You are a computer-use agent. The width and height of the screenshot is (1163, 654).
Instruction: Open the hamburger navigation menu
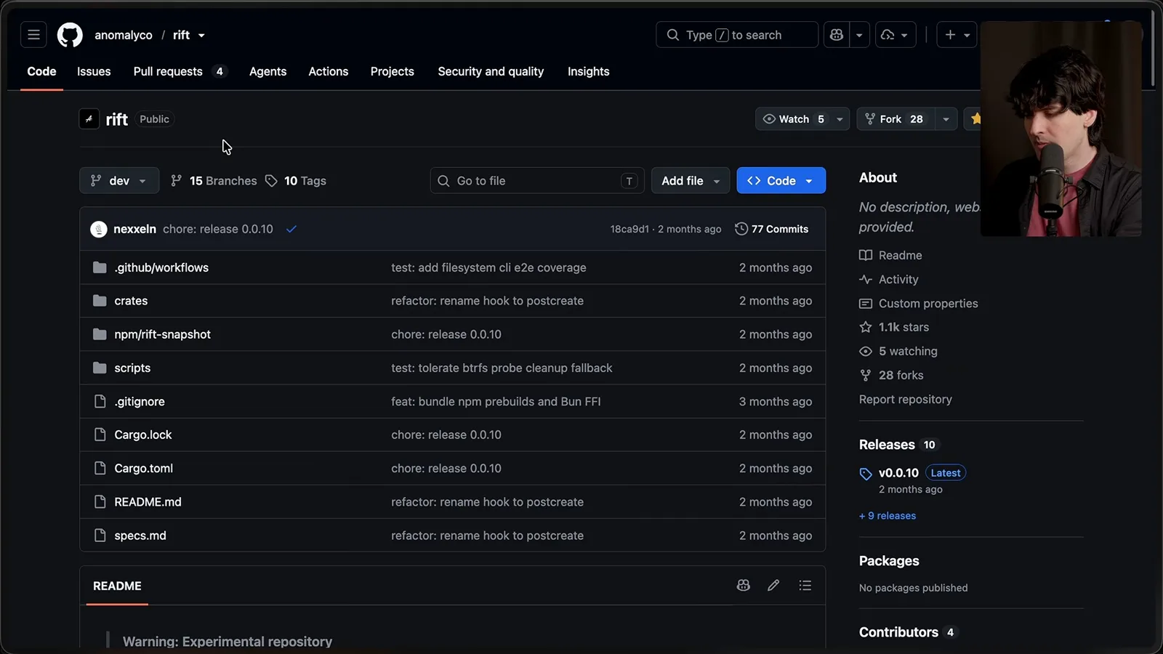coord(33,35)
